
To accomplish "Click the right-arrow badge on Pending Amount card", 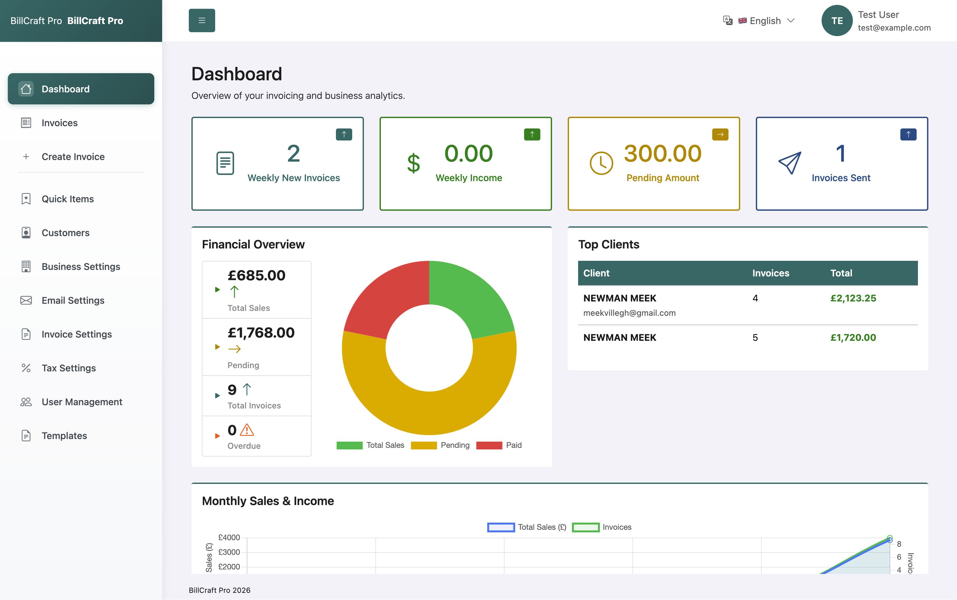I will point(720,135).
